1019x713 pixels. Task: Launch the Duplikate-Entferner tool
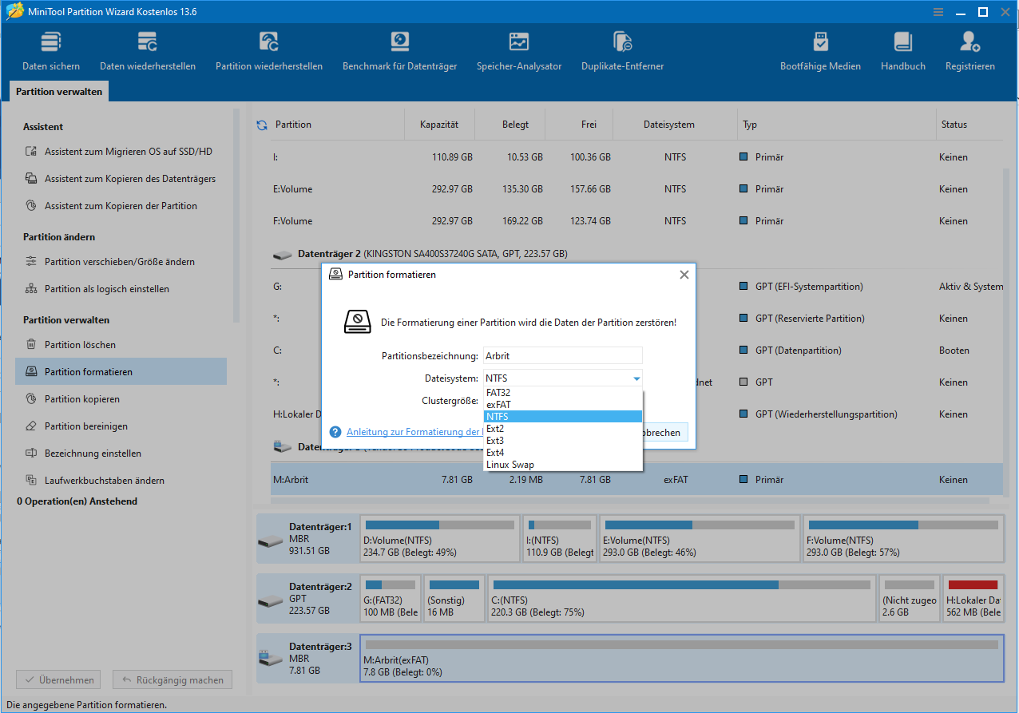tap(623, 52)
